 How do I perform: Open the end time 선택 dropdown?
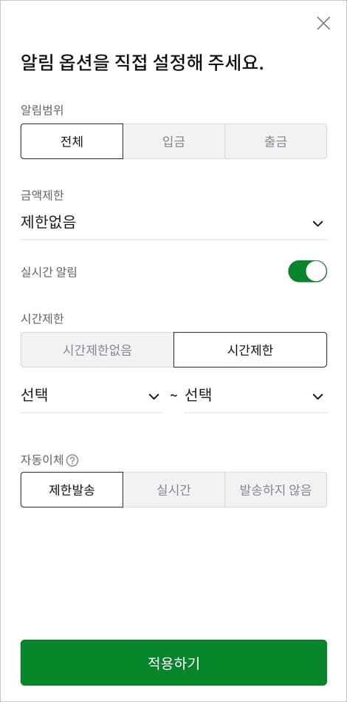coord(255,396)
